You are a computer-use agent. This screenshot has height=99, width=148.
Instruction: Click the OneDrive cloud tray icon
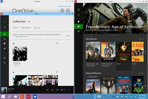[x=117, y=97]
